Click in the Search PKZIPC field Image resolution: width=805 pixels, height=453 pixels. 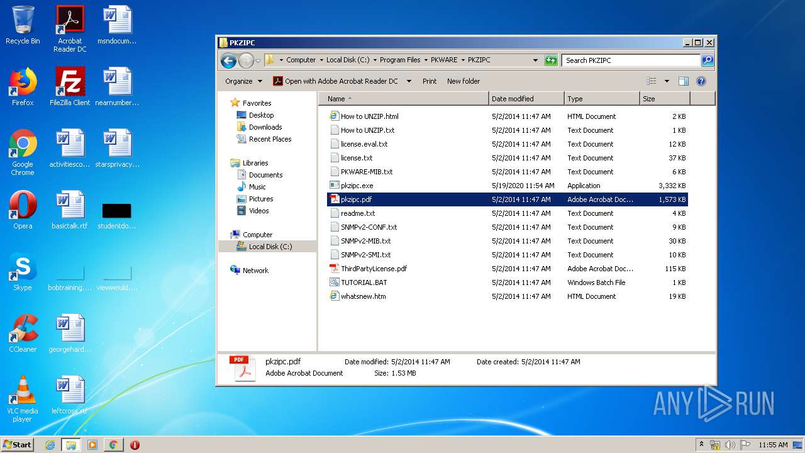(x=631, y=60)
